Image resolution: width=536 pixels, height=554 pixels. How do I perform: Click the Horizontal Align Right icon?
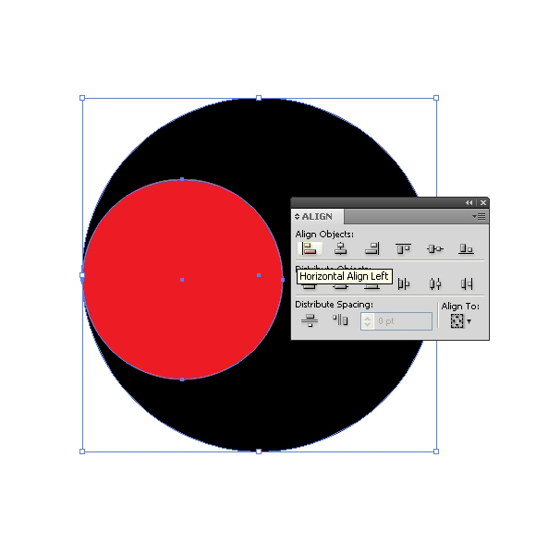click(x=372, y=248)
